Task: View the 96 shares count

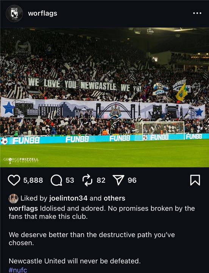Action: (132, 180)
